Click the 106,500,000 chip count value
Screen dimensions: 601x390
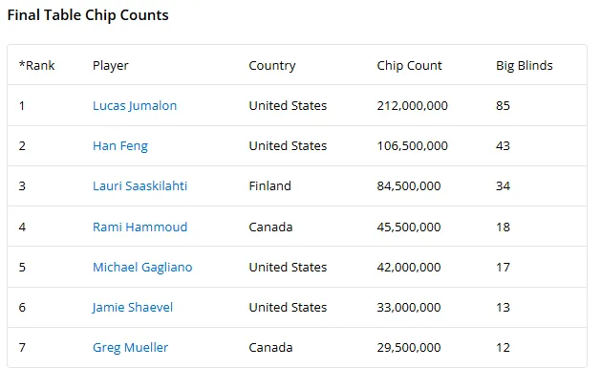coord(413,145)
